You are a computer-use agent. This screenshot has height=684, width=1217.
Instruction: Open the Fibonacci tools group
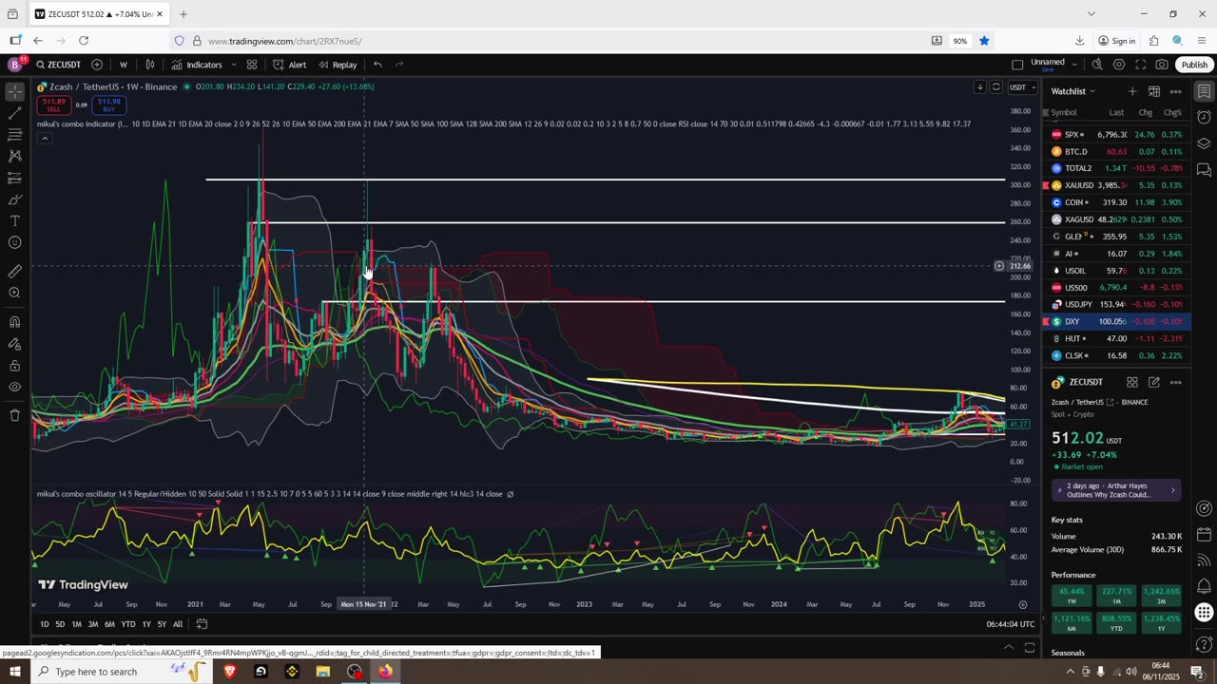14,135
